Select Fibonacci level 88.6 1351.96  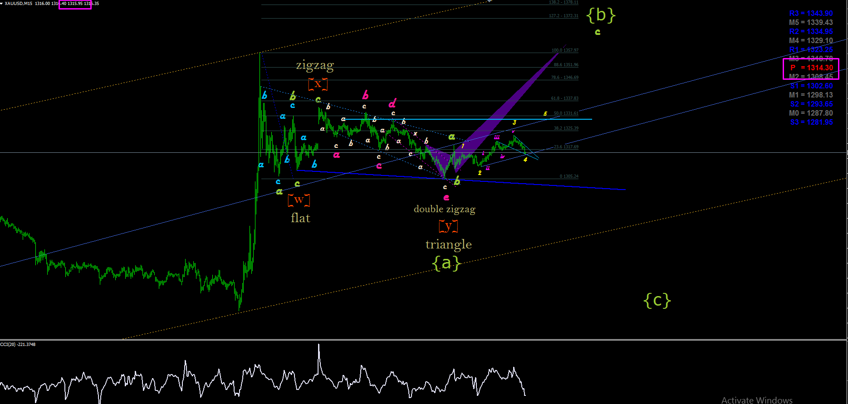click(x=566, y=65)
